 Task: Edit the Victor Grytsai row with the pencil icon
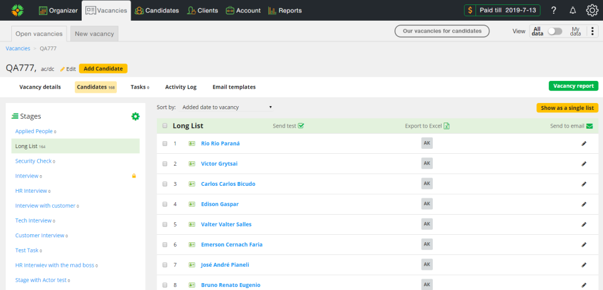click(x=584, y=164)
